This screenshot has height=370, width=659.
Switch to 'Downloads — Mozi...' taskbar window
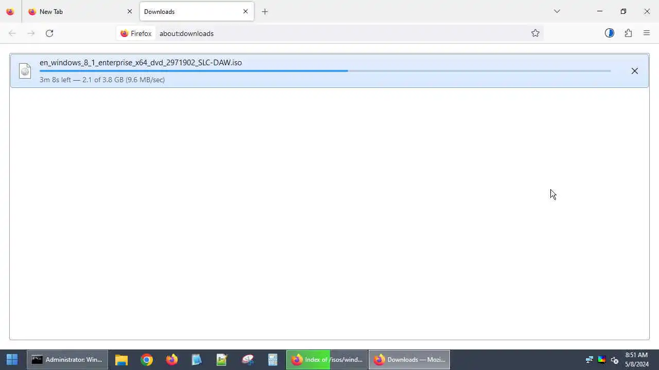point(409,360)
